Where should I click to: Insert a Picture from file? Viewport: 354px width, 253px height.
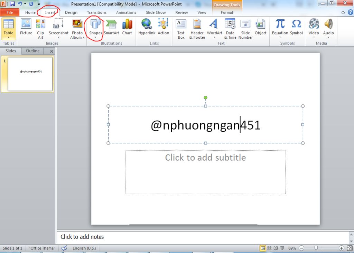point(26,27)
